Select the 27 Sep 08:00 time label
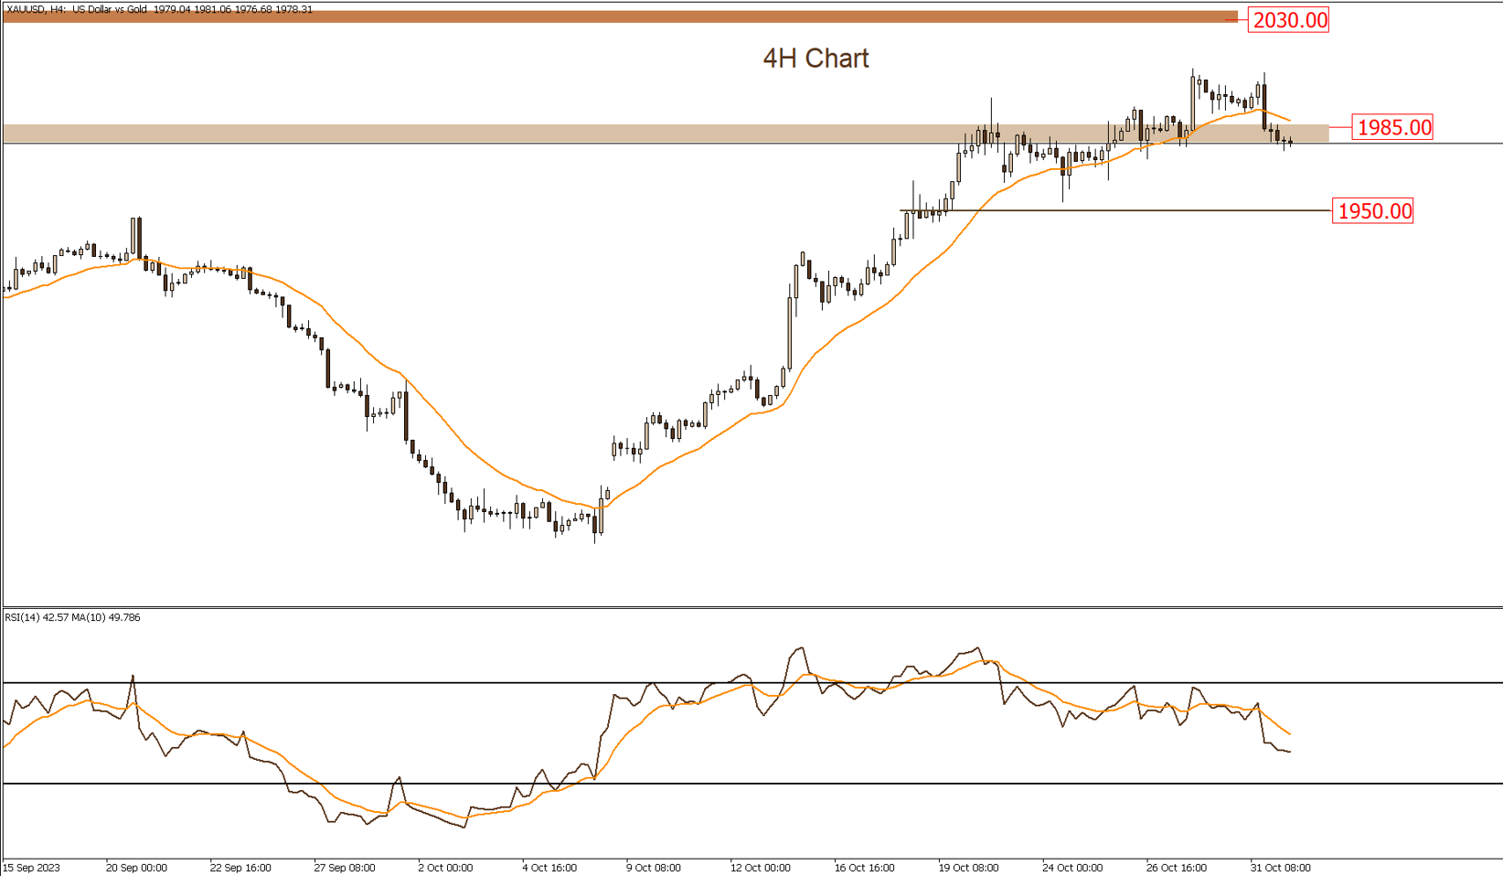1503x876 pixels. tap(345, 867)
